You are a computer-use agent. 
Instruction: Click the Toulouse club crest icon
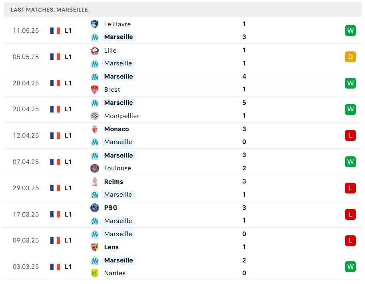pos(95,168)
